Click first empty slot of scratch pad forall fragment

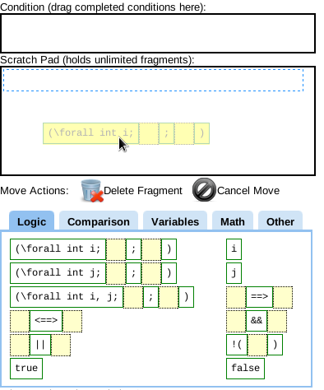click(149, 133)
